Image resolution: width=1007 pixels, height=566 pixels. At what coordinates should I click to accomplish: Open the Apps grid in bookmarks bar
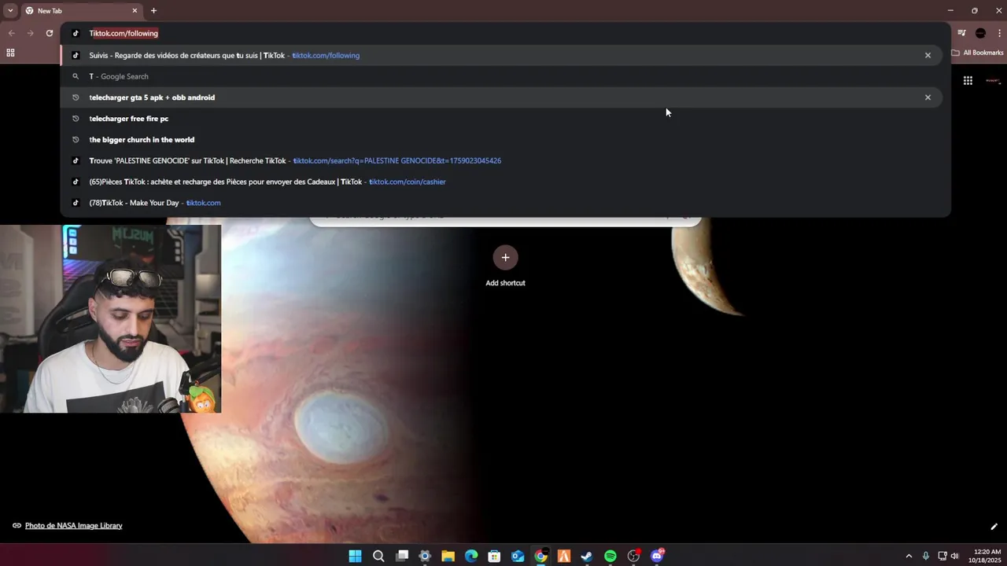(x=10, y=53)
